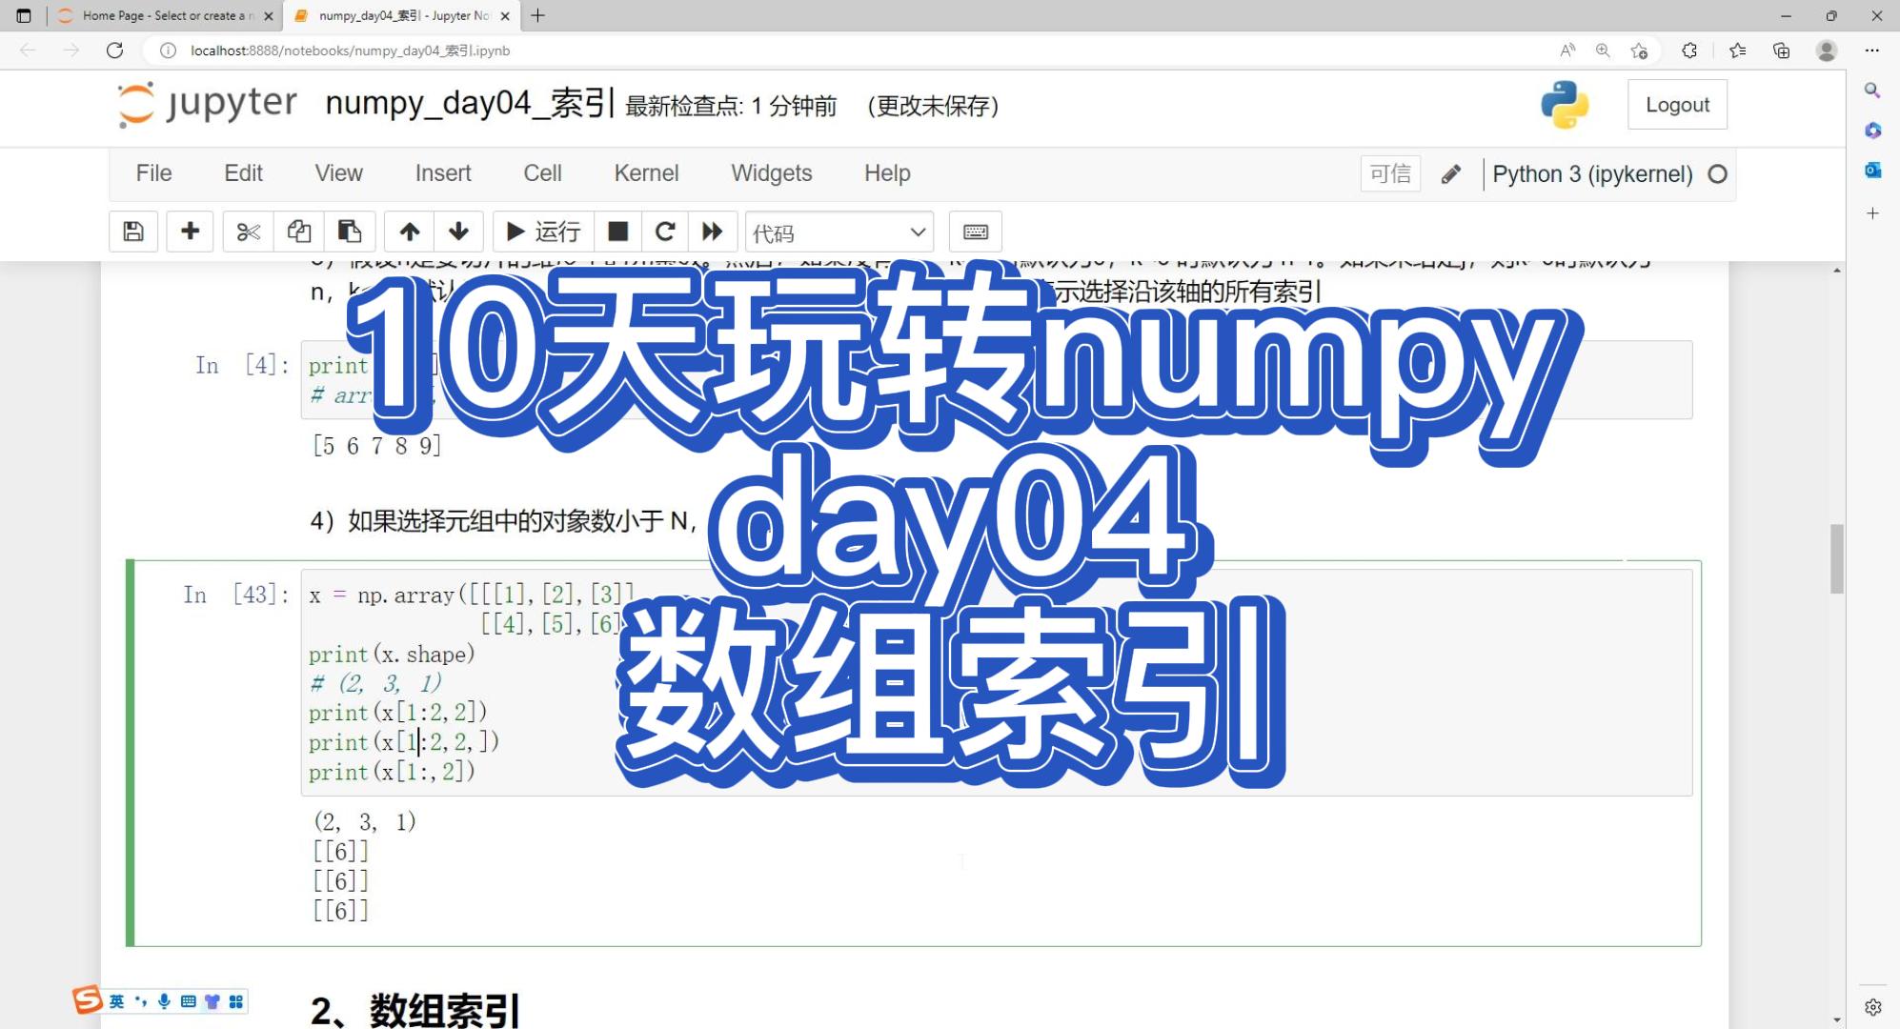The width and height of the screenshot is (1900, 1029).
Task: Run the cell with 运行 button
Action: [x=543, y=232]
